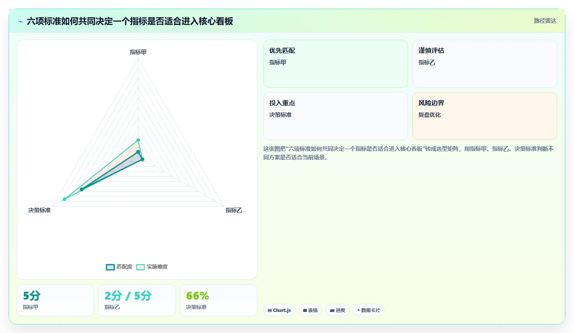Click the 实施难度 data point on 指标甲 axis
The height and width of the screenshot is (333, 574).
coord(138,140)
